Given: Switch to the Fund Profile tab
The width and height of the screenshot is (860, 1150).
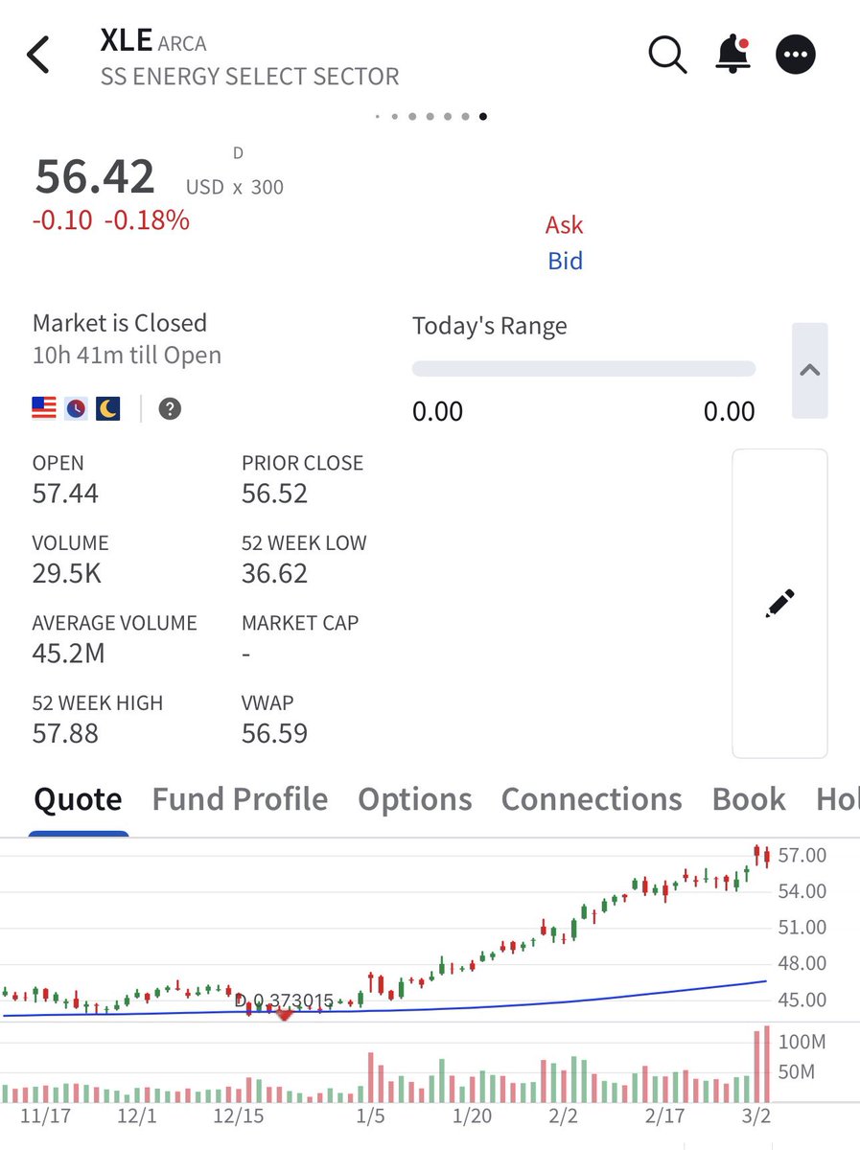Looking at the screenshot, I should 240,799.
